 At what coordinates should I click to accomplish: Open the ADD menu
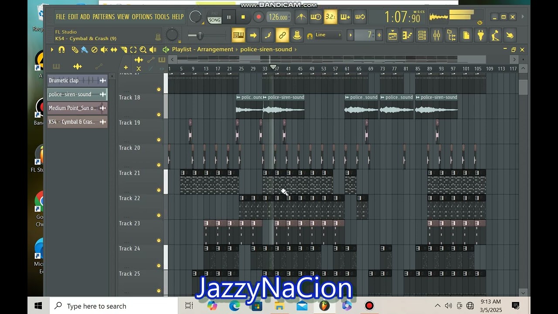point(85,17)
